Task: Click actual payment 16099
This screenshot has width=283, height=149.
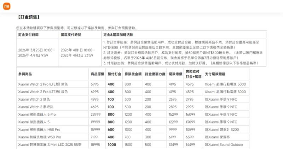Action: click(190, 115)
